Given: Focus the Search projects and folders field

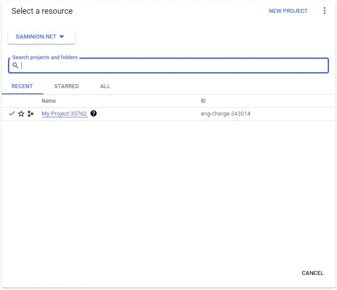Looking at the screenshot, I should tap(173, 66).
